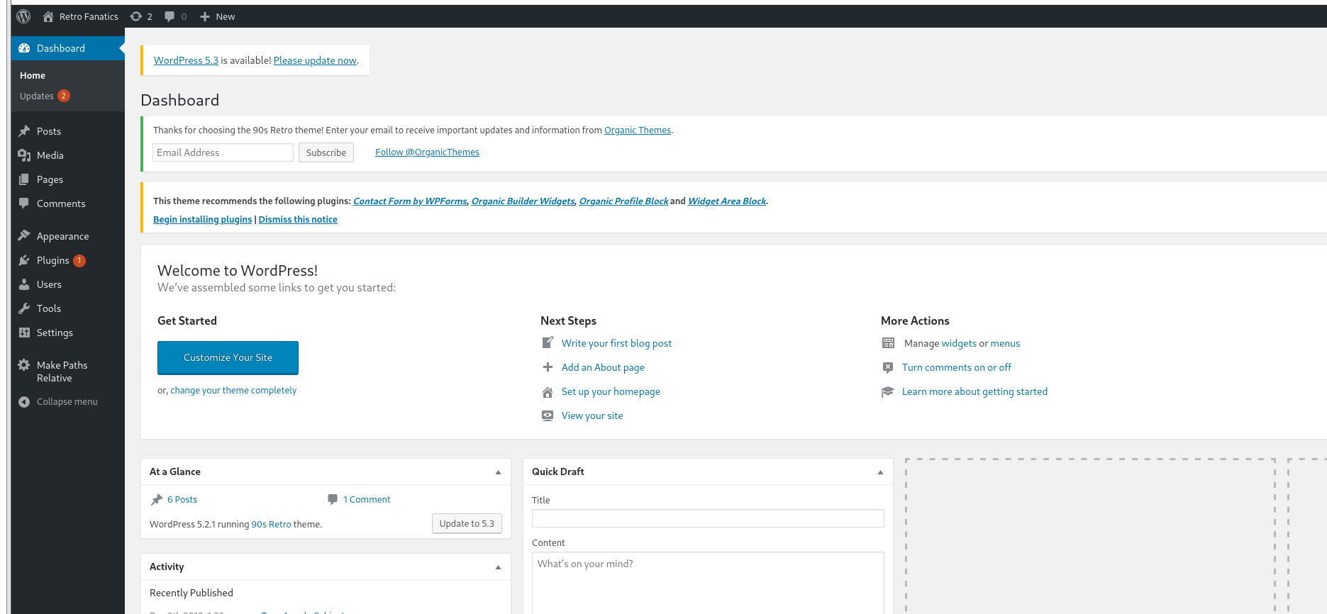Click the Tools wrench icon in sidebar
This screenshot has width=1327, height=614.
point(24,308)
